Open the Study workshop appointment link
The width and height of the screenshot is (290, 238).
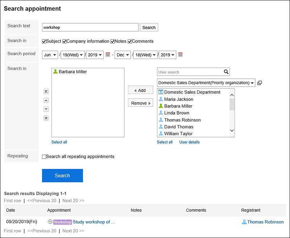click(x=94, y=222)
